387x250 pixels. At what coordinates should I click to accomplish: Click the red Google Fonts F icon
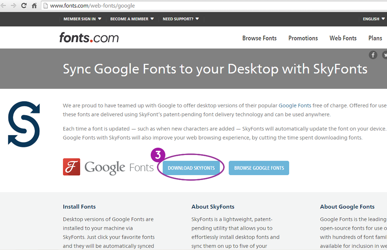point(72,167)
